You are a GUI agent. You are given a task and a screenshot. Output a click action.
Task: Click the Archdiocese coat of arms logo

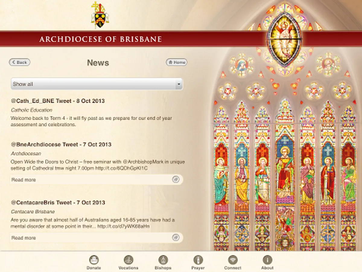pos(100,15)
